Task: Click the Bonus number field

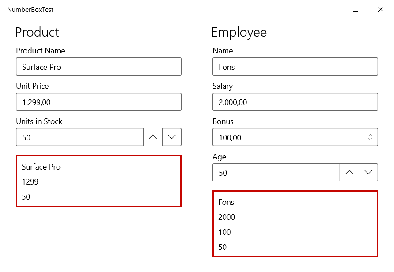Action: click(x=295, y=137)
